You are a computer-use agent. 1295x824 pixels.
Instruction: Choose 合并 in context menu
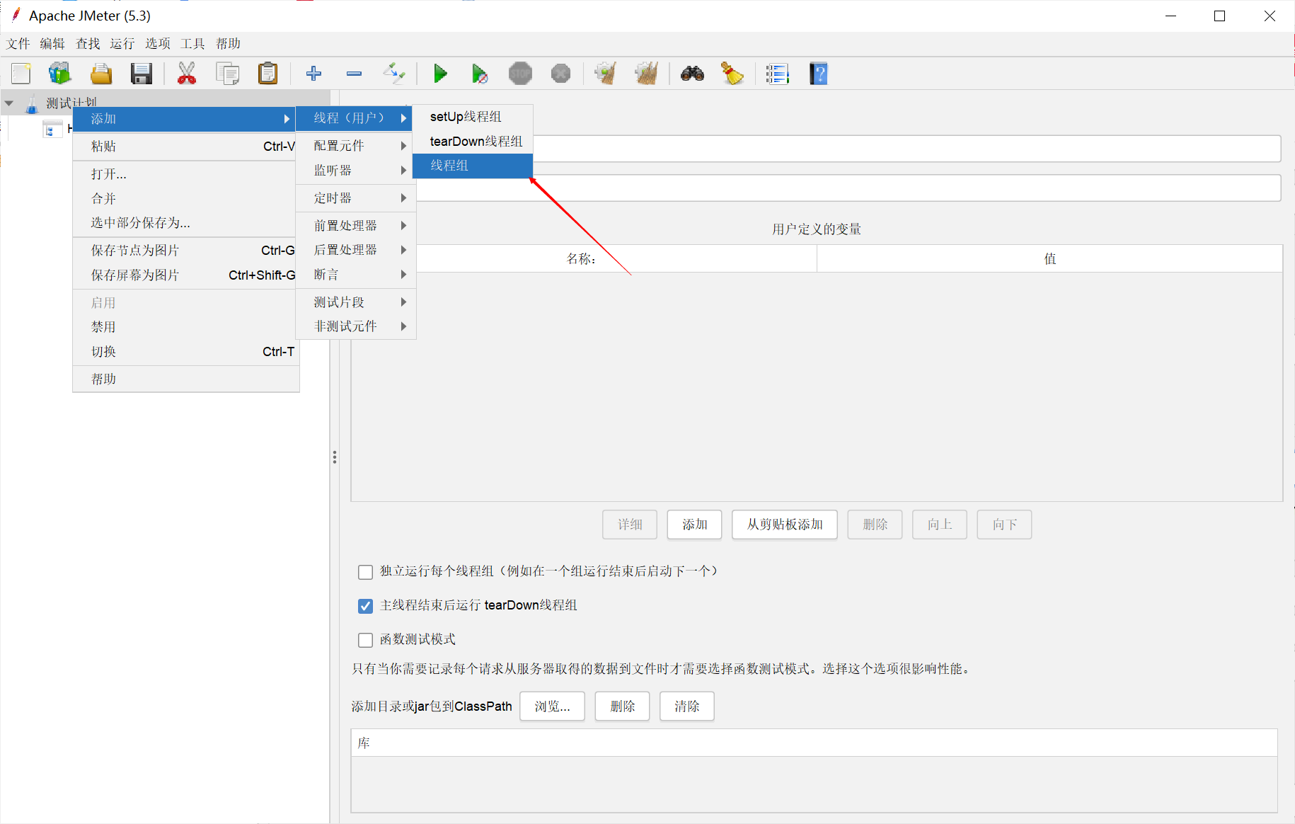pyautogui.click(x=185, y=199)
